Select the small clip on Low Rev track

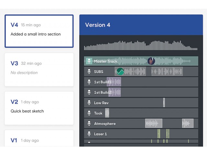click(x=164, y=103)
